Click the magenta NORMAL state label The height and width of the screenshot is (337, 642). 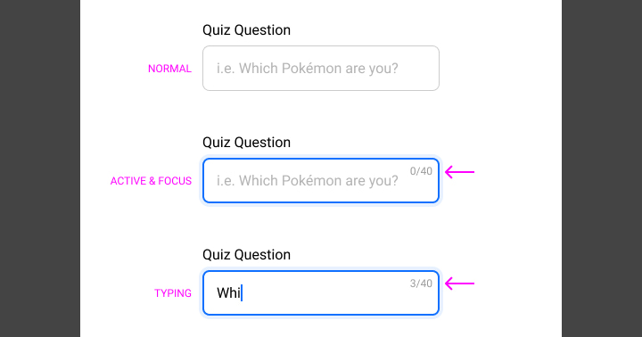pyautogui.click(x=169, y=69)
